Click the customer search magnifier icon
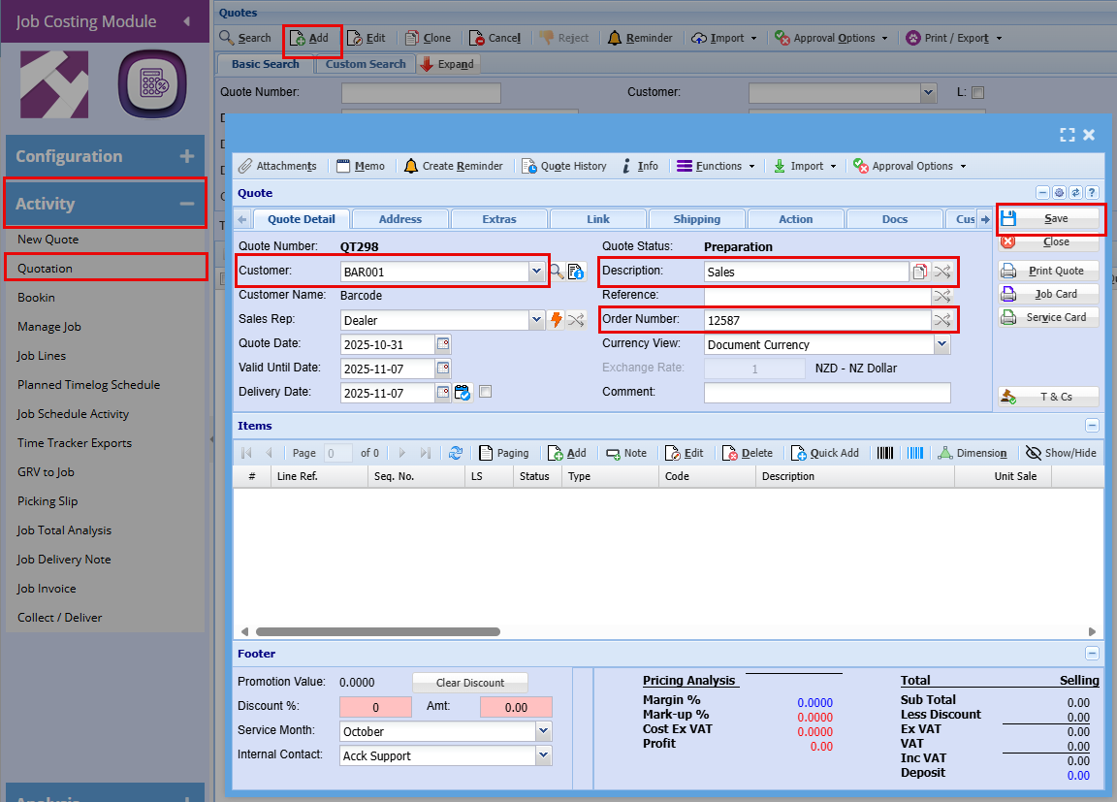This screenshot has height=802, width=1117. (557, 272)
